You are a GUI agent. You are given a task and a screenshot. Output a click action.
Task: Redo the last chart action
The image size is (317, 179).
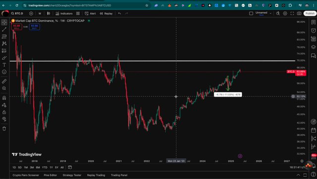pyautogui.click(x=127, y=13)
